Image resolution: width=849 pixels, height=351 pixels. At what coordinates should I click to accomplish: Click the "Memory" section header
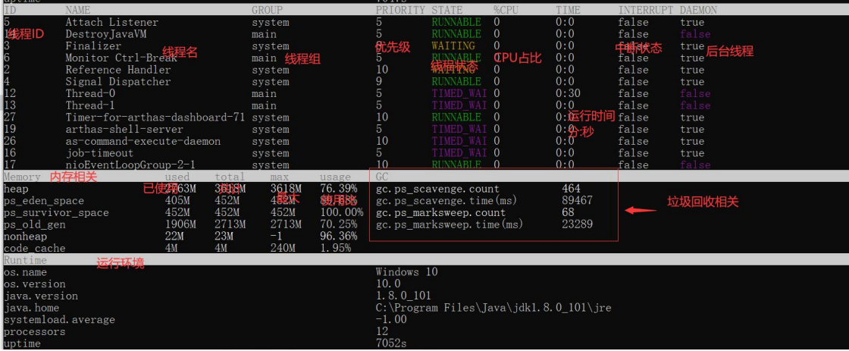click(22, 177)
